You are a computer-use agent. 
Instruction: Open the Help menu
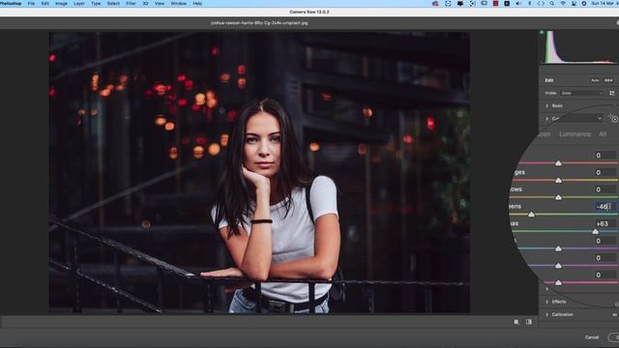(197, 4)
